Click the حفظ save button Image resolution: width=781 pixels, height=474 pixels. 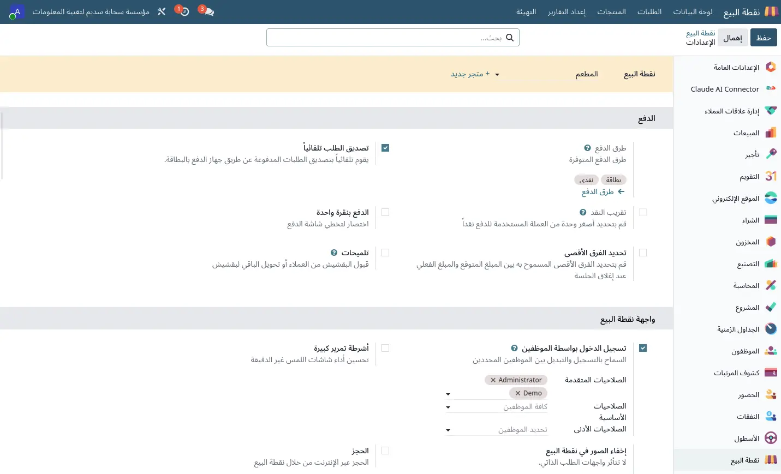764,38
